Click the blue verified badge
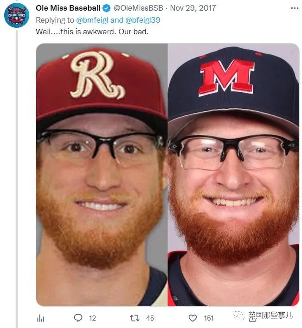Image resolution: width=302 pixels, height=328 pixels. [x=106, y=8]
